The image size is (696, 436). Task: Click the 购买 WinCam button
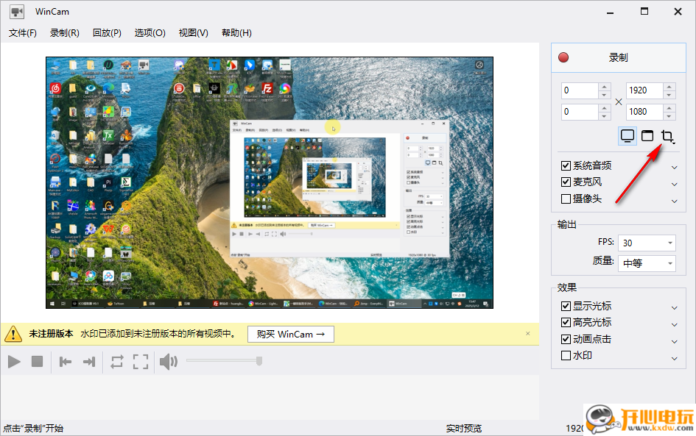pyautogui.click(x=290, y=334)
